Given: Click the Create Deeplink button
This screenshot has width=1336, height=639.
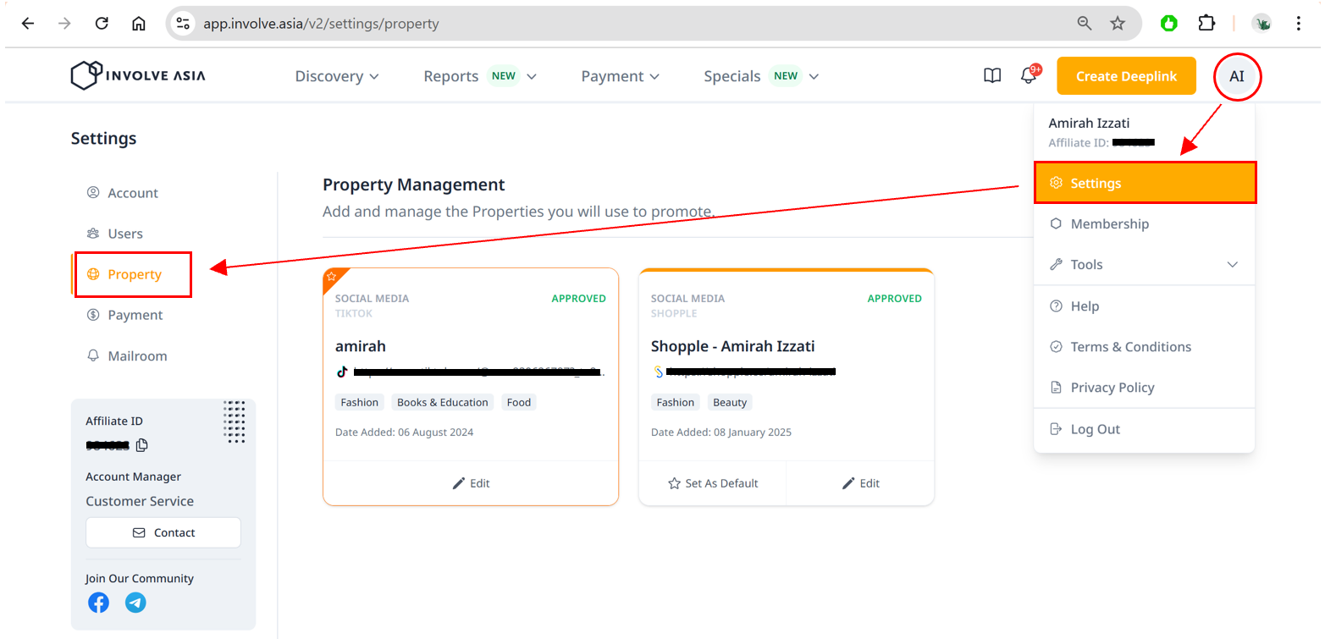Looking at the screenshot, I should (x=1126, y=76).
